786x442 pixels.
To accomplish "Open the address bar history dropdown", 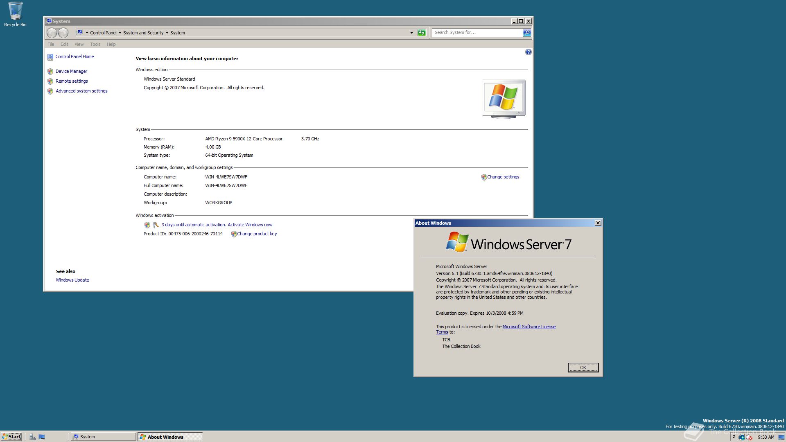I will click(x=411, y=33).
